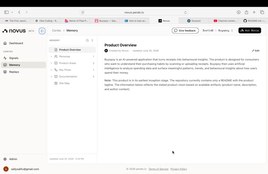Image resolution: width=268 pixels, height=174 pixels.
Task: Switch to the Devpost tab
Action: (x=194, y=21)
